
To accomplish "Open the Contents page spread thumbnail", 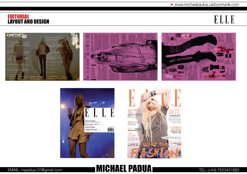I will pos(42,57).
